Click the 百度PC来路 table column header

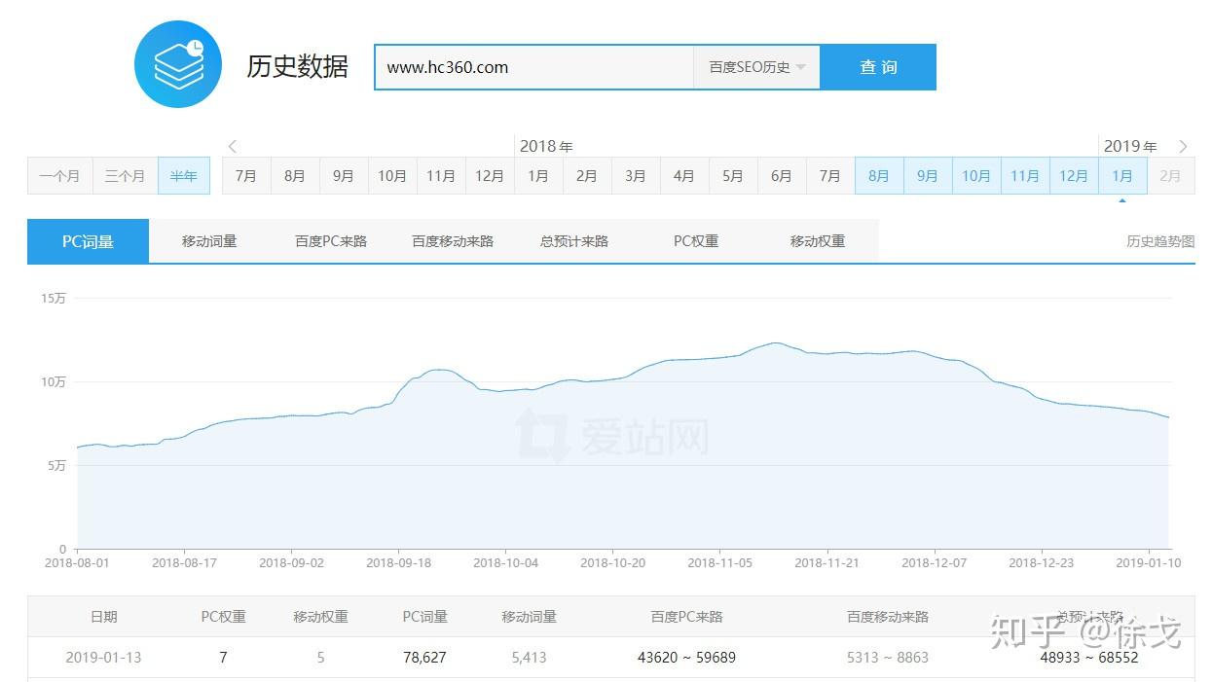(687, 617)
